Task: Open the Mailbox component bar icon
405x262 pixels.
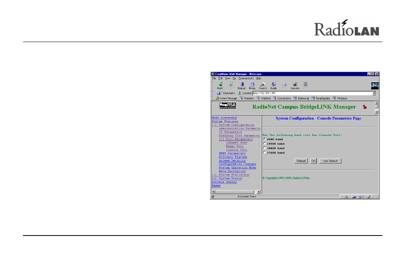Action: click(354, 197)
